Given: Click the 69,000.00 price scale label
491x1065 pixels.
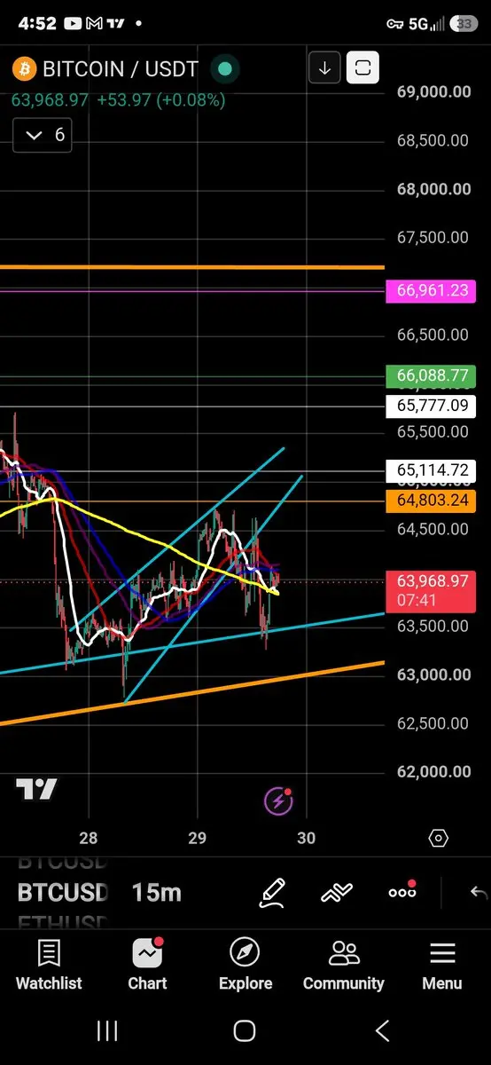Looking at the screenshot, I should pyautogui.click(x=433, y=91).
